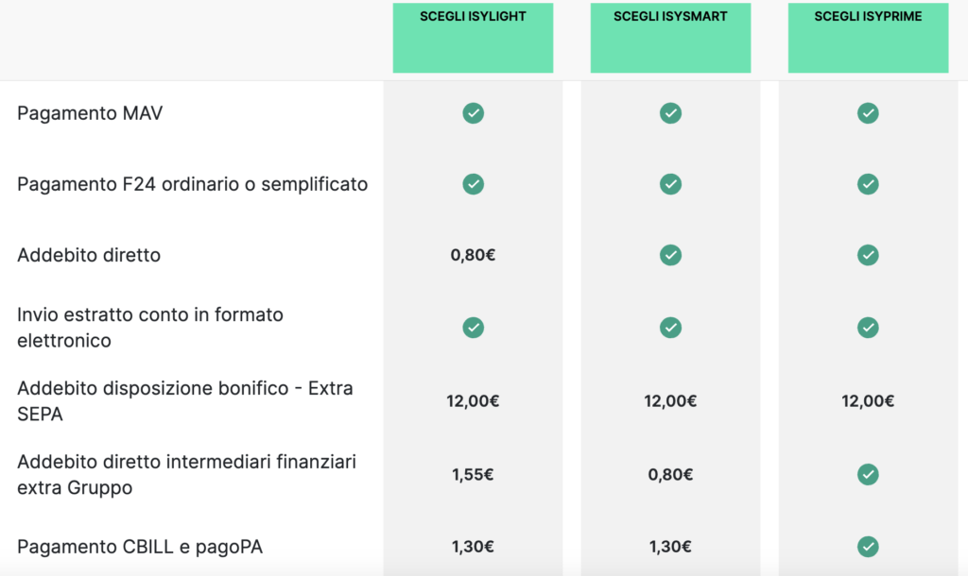
Task: Click the Pagamento MAV row label
Action: (89, 112)
